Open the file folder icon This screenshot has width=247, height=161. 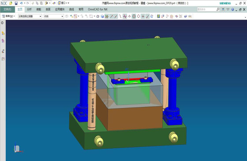click(x=11, y=3)
